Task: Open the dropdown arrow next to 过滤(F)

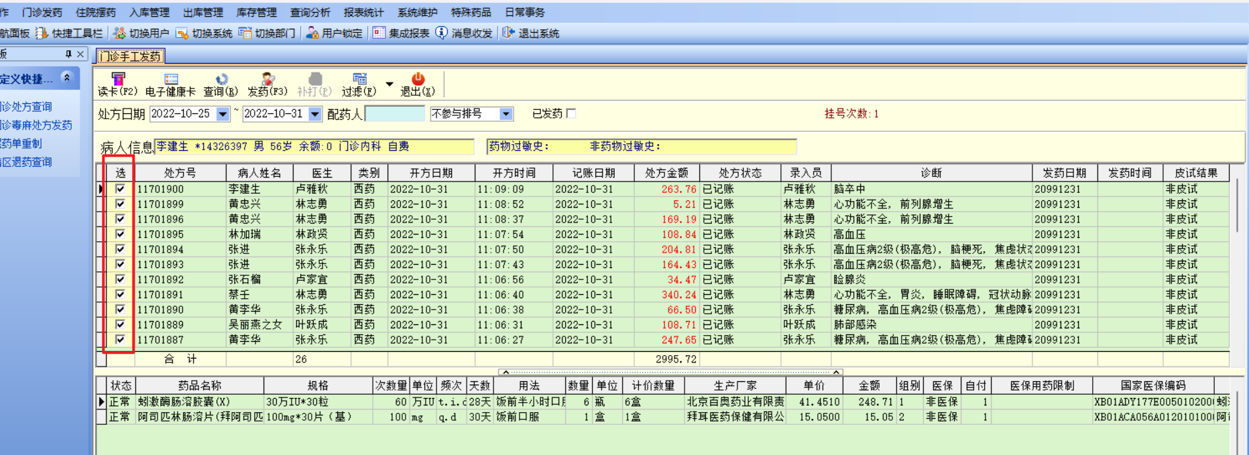Action: (389, 84)
